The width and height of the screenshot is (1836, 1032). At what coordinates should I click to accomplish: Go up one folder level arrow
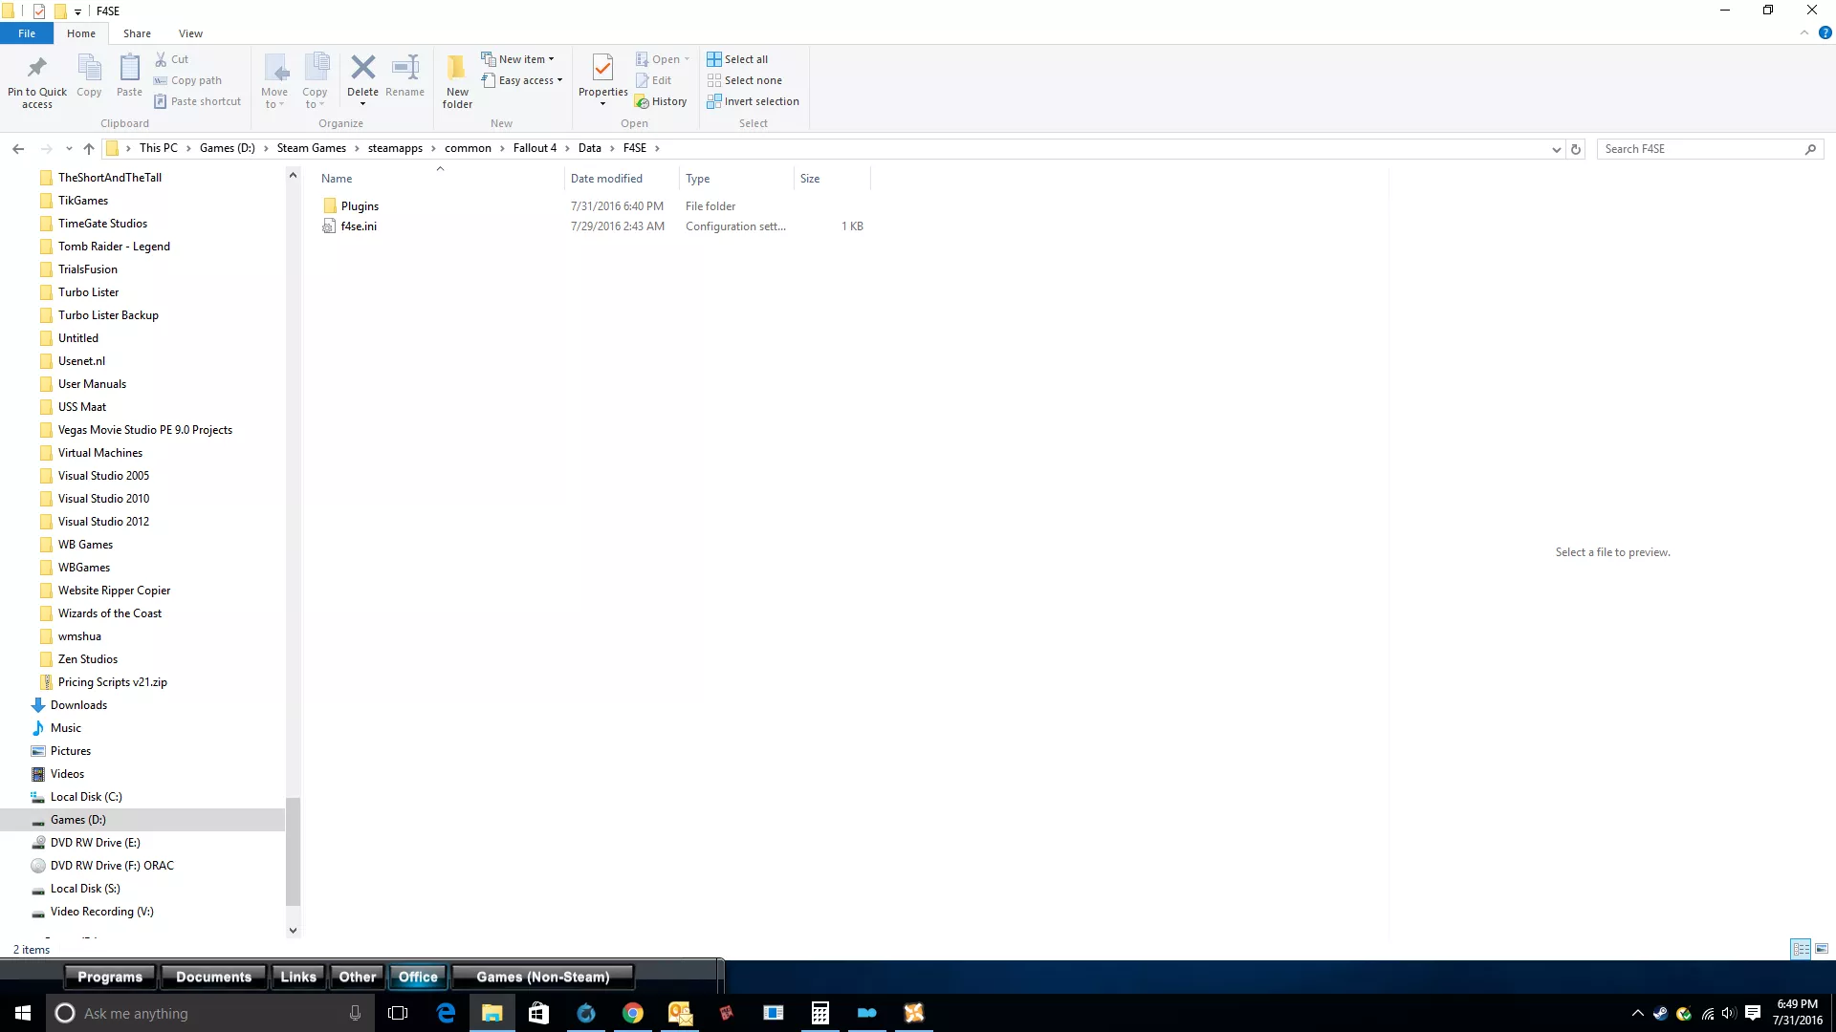[x=89, y=148]
